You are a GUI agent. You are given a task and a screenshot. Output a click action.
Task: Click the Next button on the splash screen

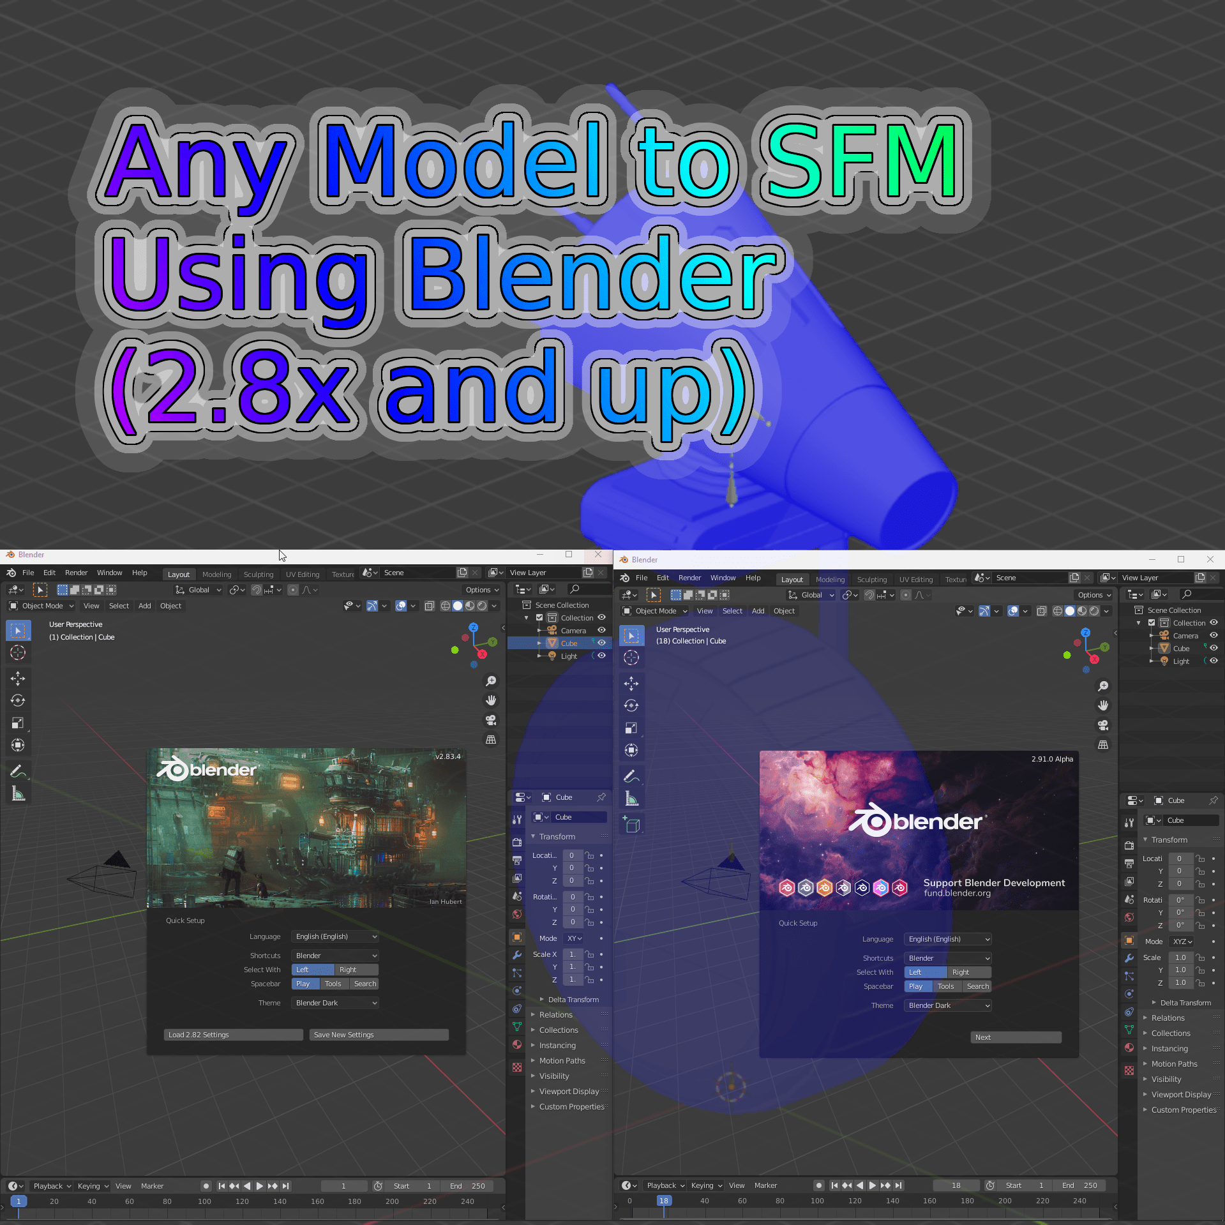1015,1037
